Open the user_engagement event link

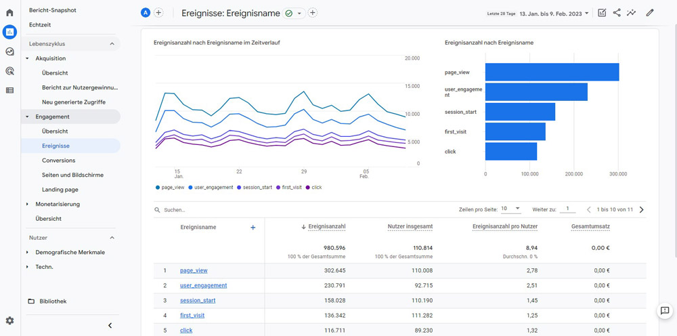pos(203,285)
